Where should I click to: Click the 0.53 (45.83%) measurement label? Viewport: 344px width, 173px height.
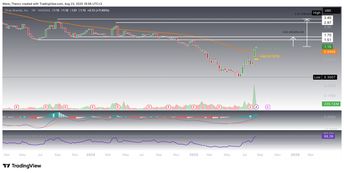[x=293, y=32]
